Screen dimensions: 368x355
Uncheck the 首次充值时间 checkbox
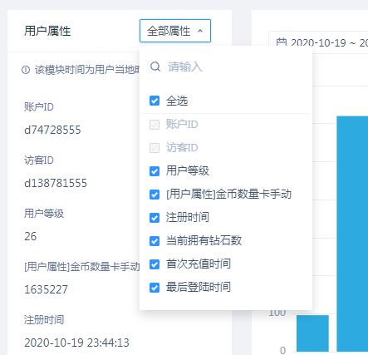coord(155,264)
